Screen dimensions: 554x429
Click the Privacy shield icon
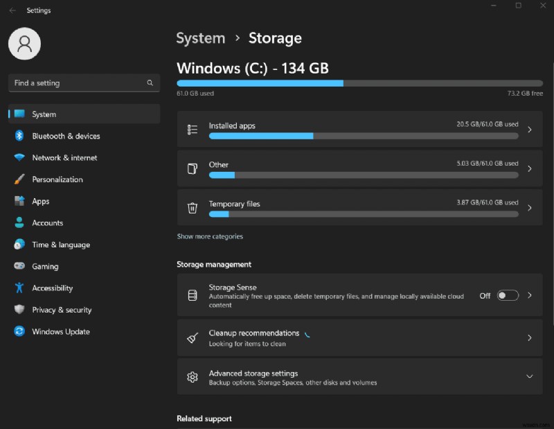click(19, 310)
